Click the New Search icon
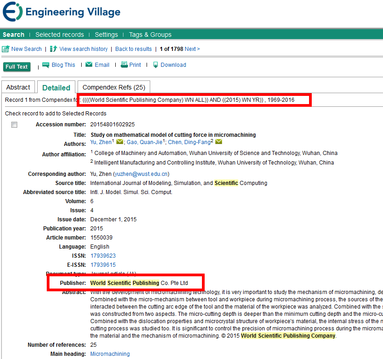Screen dimensions: 383x359 point(6,49)
